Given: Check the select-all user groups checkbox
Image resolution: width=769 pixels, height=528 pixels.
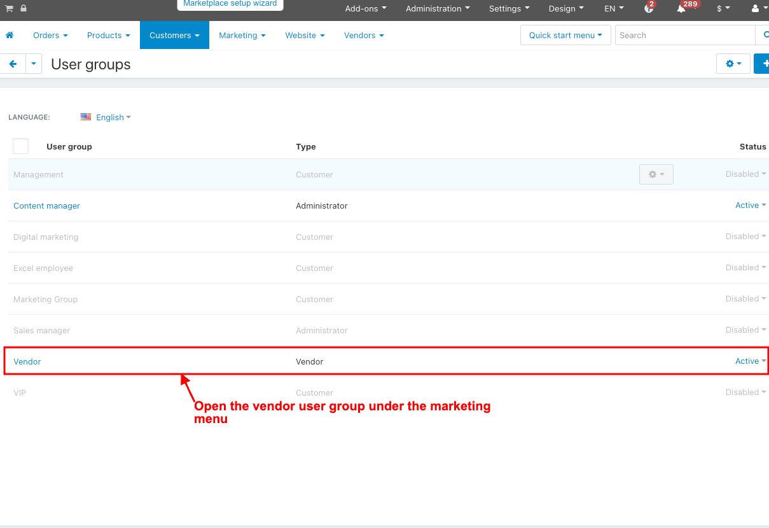Looking at the screenshot, I should tap(21, 146).
